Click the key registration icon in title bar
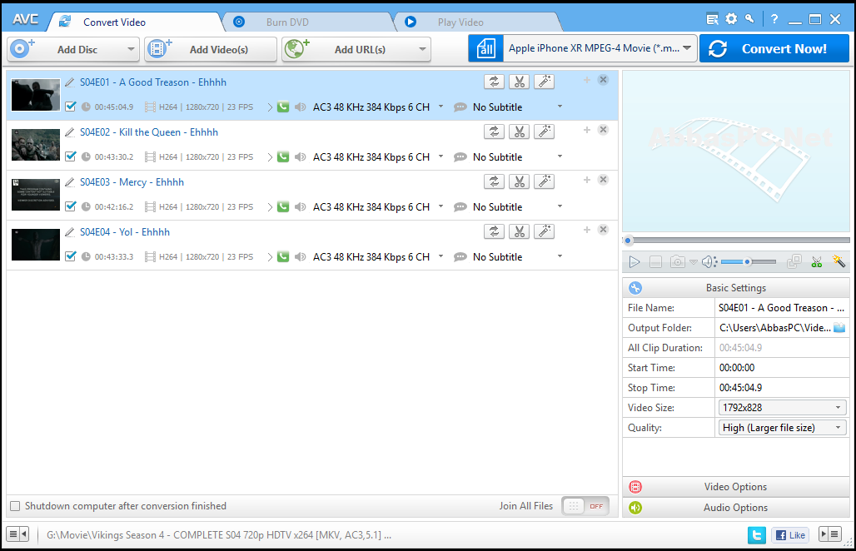856x551 pixels. point(750,19)
